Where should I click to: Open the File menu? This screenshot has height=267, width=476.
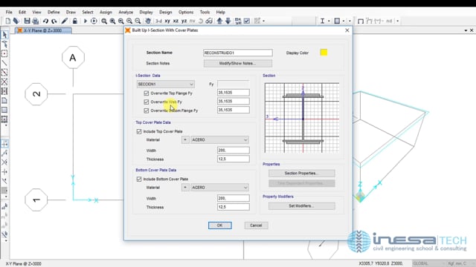coord(9,12)
